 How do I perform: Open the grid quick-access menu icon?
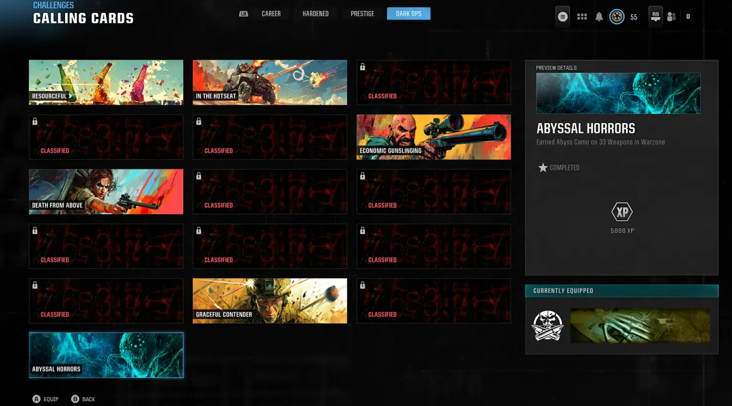[581, 17]
